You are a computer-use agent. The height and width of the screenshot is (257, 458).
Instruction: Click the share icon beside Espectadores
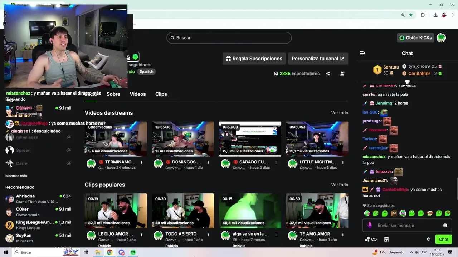(328, 74)
